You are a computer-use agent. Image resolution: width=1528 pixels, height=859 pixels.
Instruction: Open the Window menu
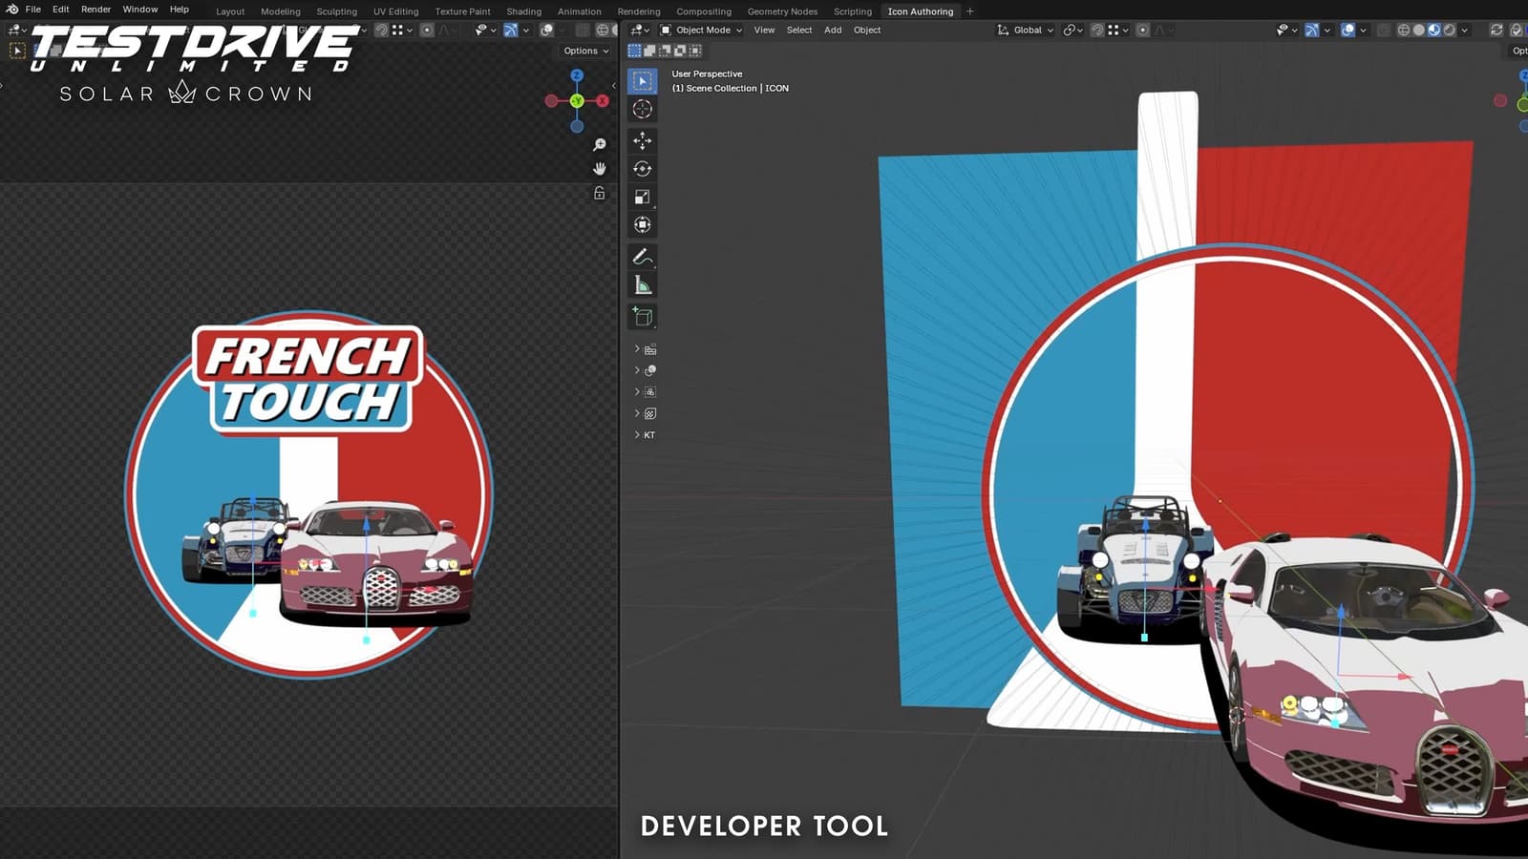point(140,10)
